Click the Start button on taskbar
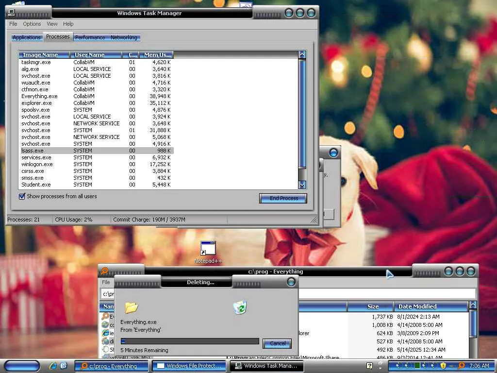Viewport: 497px width, 373px height. click(x=22, y=366)
